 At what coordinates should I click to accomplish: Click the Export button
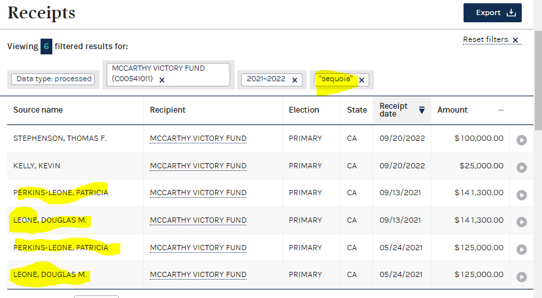pos(492,13)
